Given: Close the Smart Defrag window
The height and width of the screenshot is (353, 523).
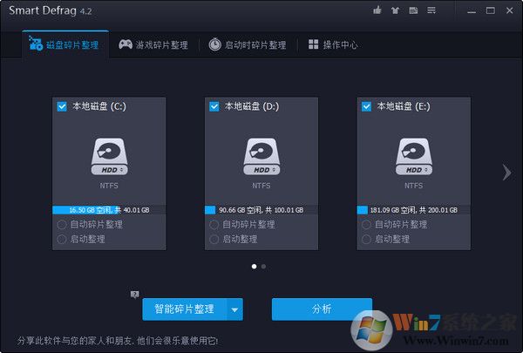Looking at the screenshot, I should 509,10.
